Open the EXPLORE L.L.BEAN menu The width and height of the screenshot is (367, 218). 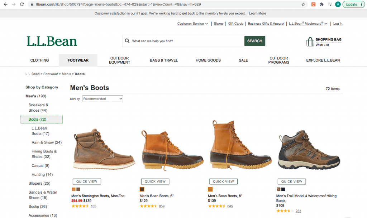[x=323, y=60]
